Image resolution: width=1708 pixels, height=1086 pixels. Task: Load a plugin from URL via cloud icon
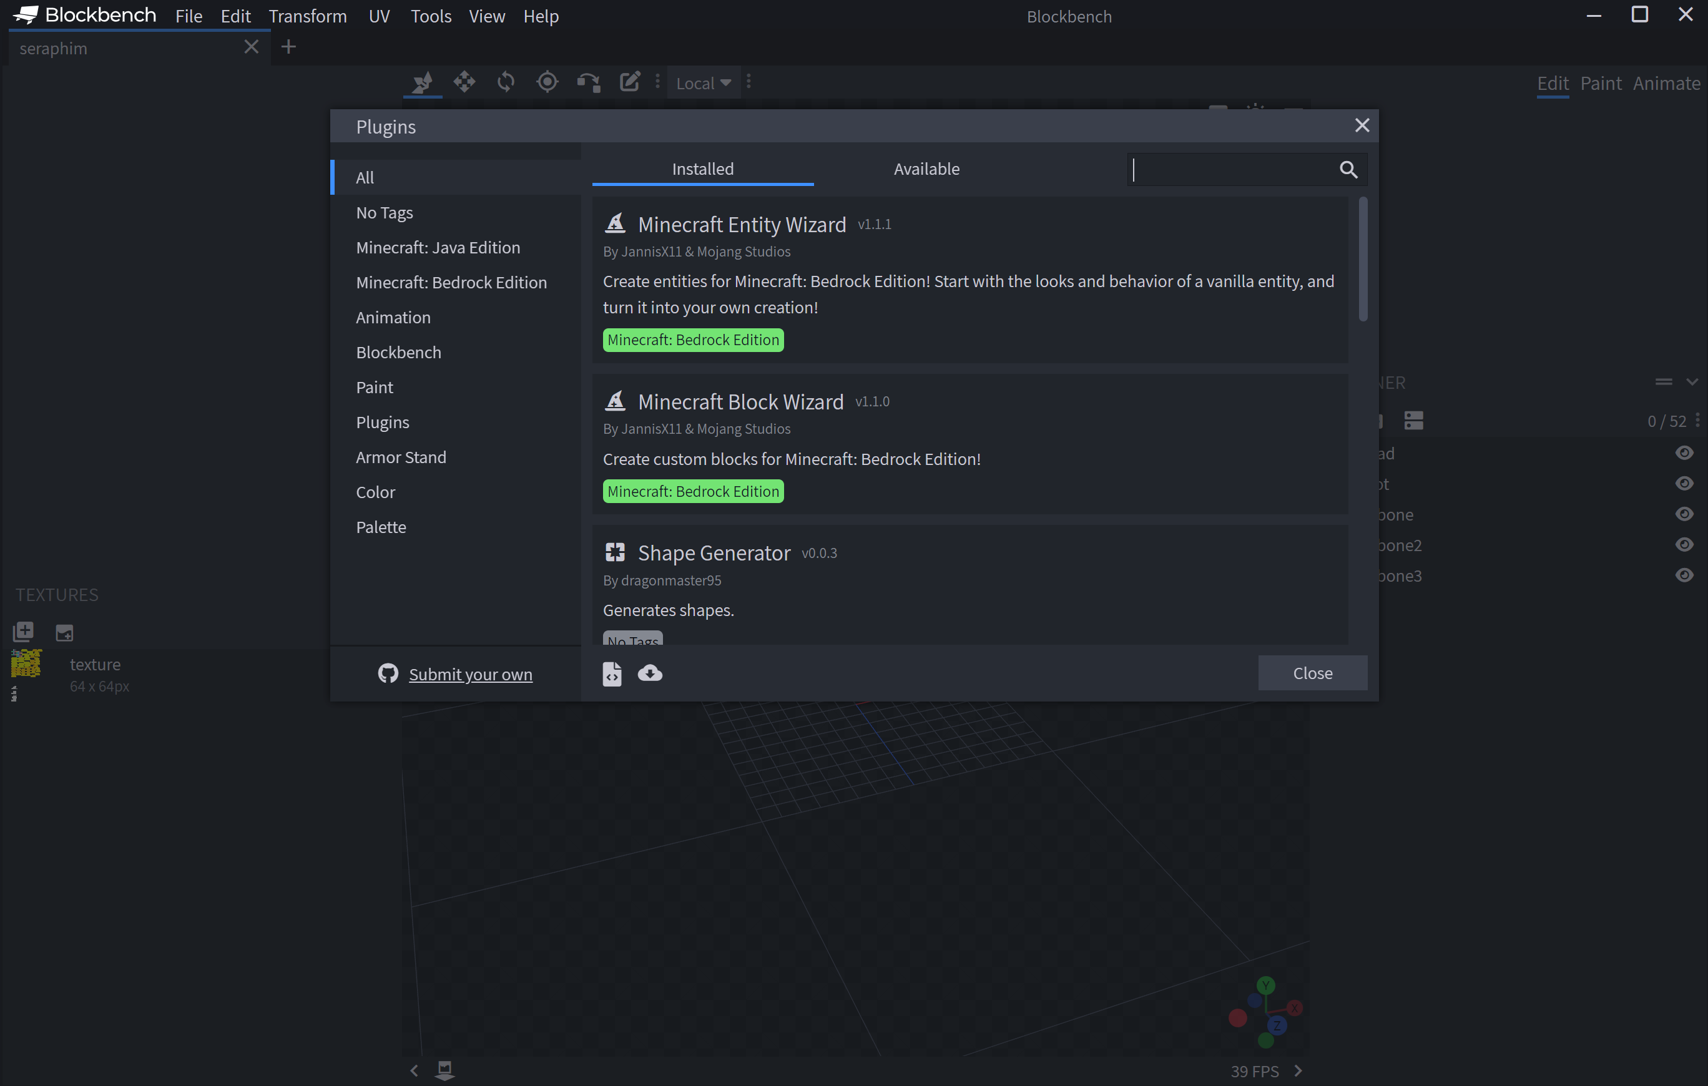[650, 673]
